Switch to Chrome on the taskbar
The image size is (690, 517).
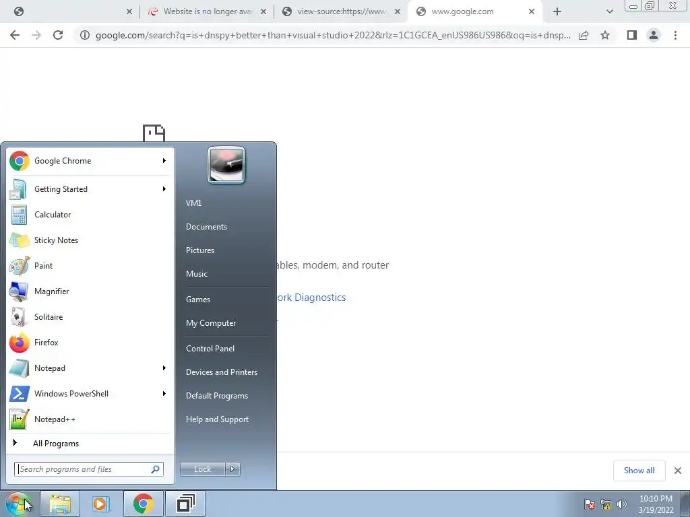(143, 504)
